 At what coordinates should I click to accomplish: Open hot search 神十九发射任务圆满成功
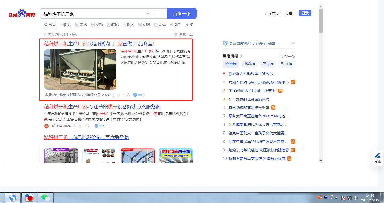[x=249, y=99]
